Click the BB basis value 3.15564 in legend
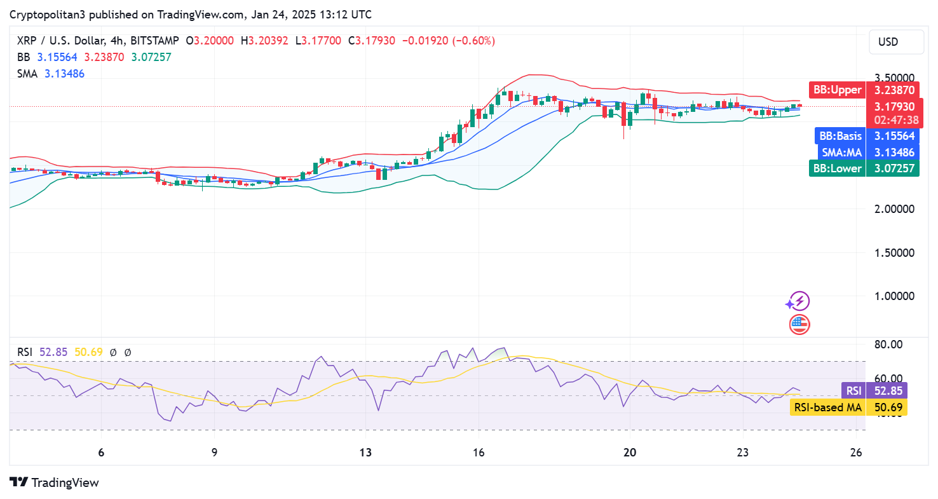This screenshot has width=938, height=499. click(57, 57)
